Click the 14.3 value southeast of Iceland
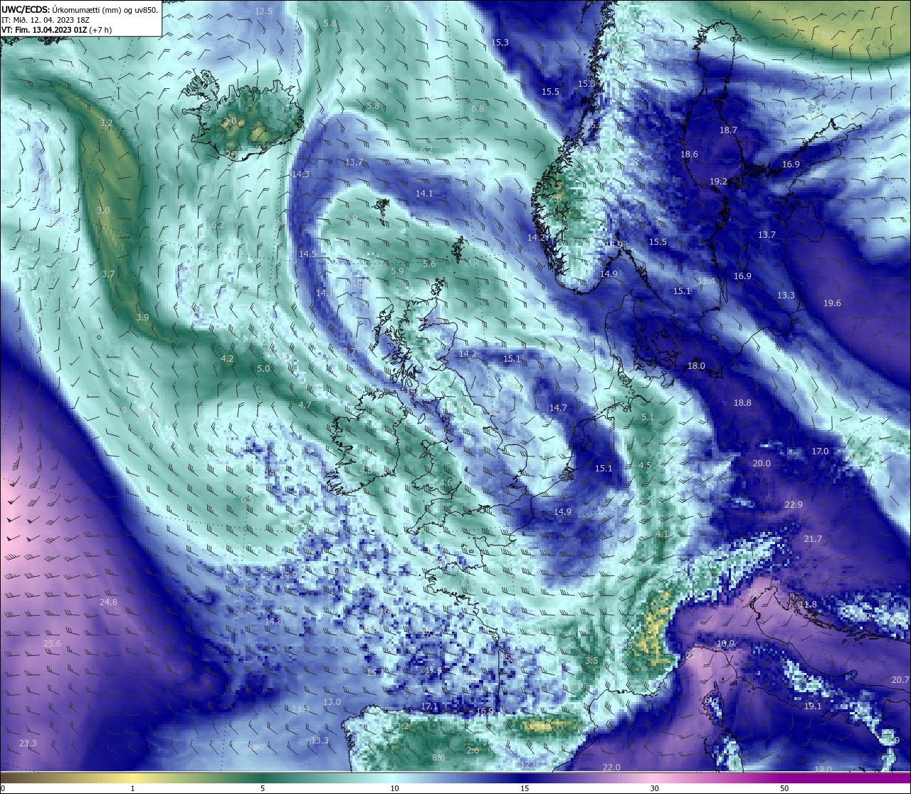Image resolution: width=911 pixels, height=794 pixels. coord(300,174)
